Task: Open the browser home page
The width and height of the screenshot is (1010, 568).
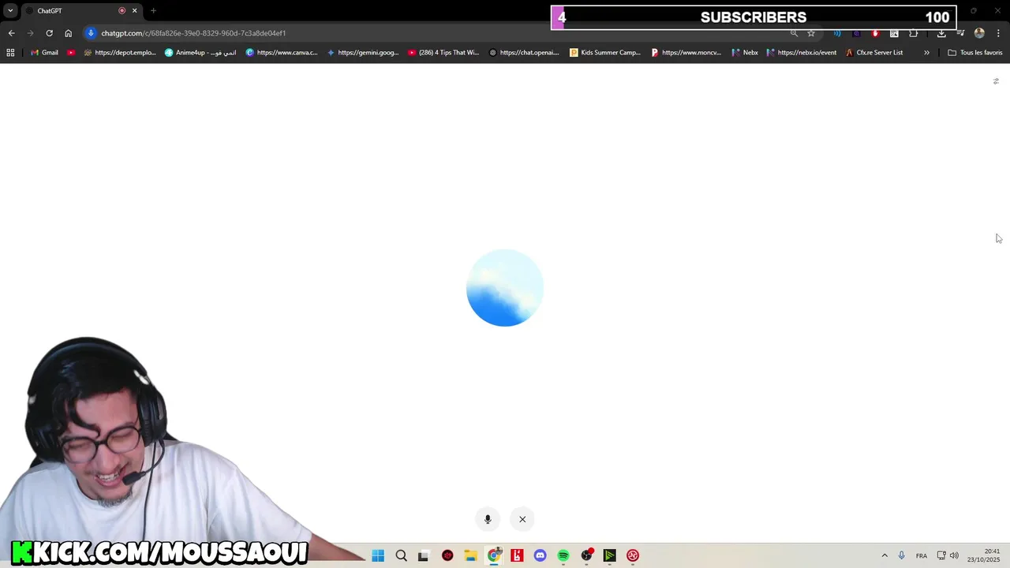Action: (x=69, y=33)
